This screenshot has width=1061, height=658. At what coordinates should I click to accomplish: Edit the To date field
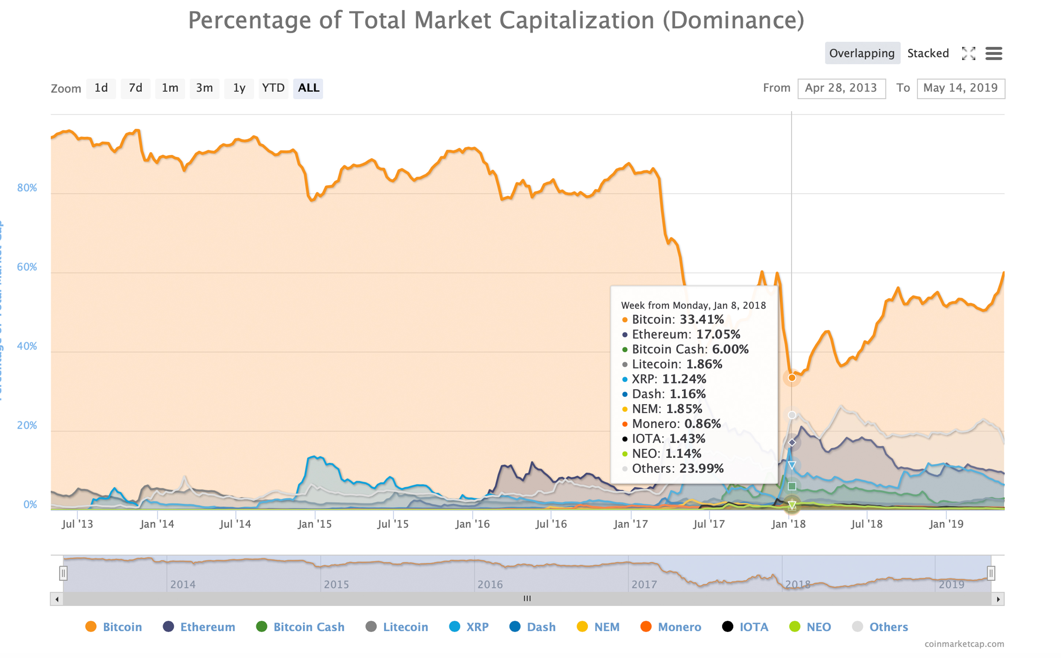[961, 88]
